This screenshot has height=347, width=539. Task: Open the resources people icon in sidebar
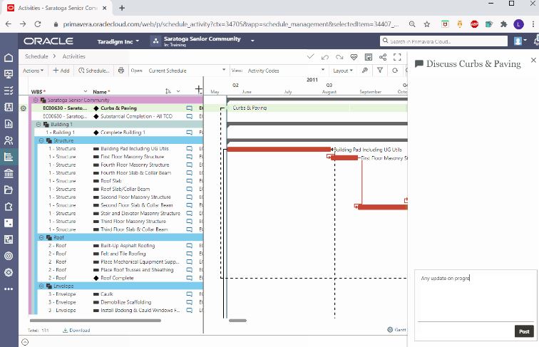point(9,140)
